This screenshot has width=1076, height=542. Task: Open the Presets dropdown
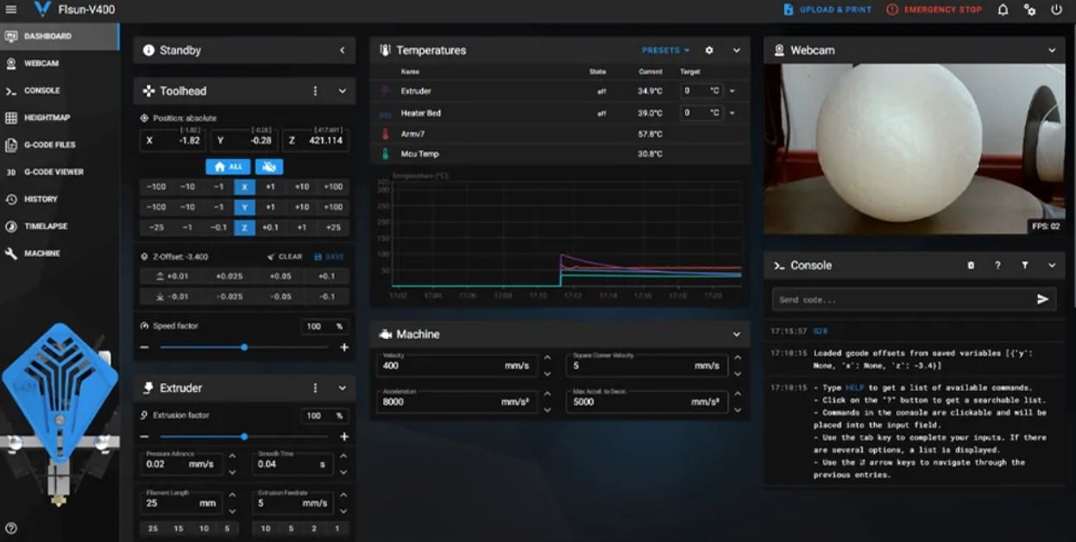(x=665, y=50)
